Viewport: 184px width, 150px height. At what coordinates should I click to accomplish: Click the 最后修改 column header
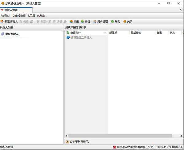(136, 33)
